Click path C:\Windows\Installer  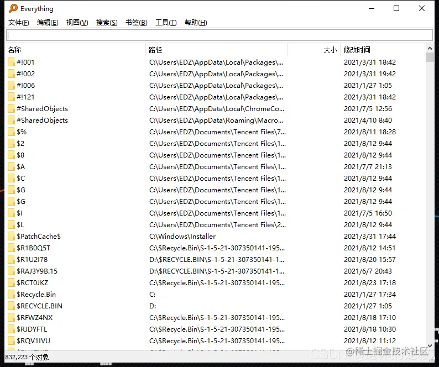182,237
